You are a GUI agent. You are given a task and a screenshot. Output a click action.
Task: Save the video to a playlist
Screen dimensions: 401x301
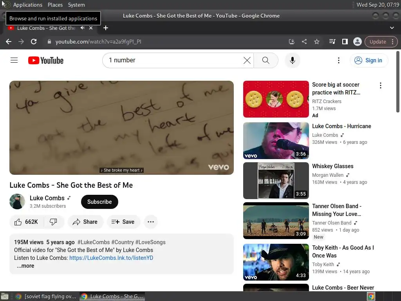[x=123, y=222]
